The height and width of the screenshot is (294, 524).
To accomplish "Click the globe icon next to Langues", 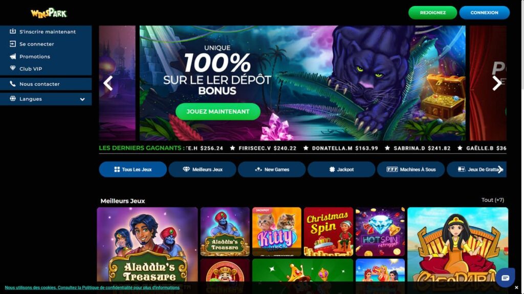I will 13,99.
